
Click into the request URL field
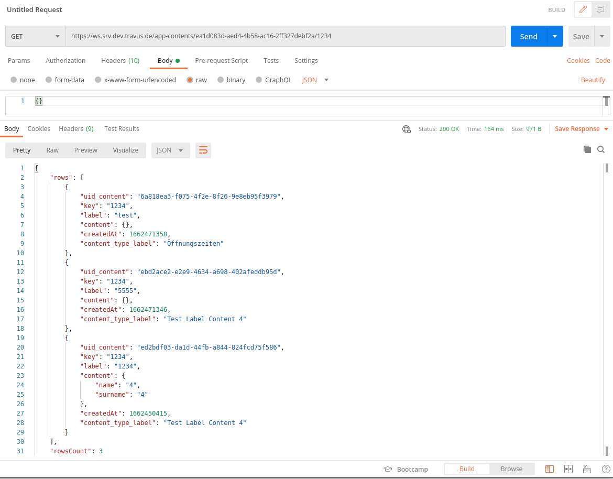(286, 37)
